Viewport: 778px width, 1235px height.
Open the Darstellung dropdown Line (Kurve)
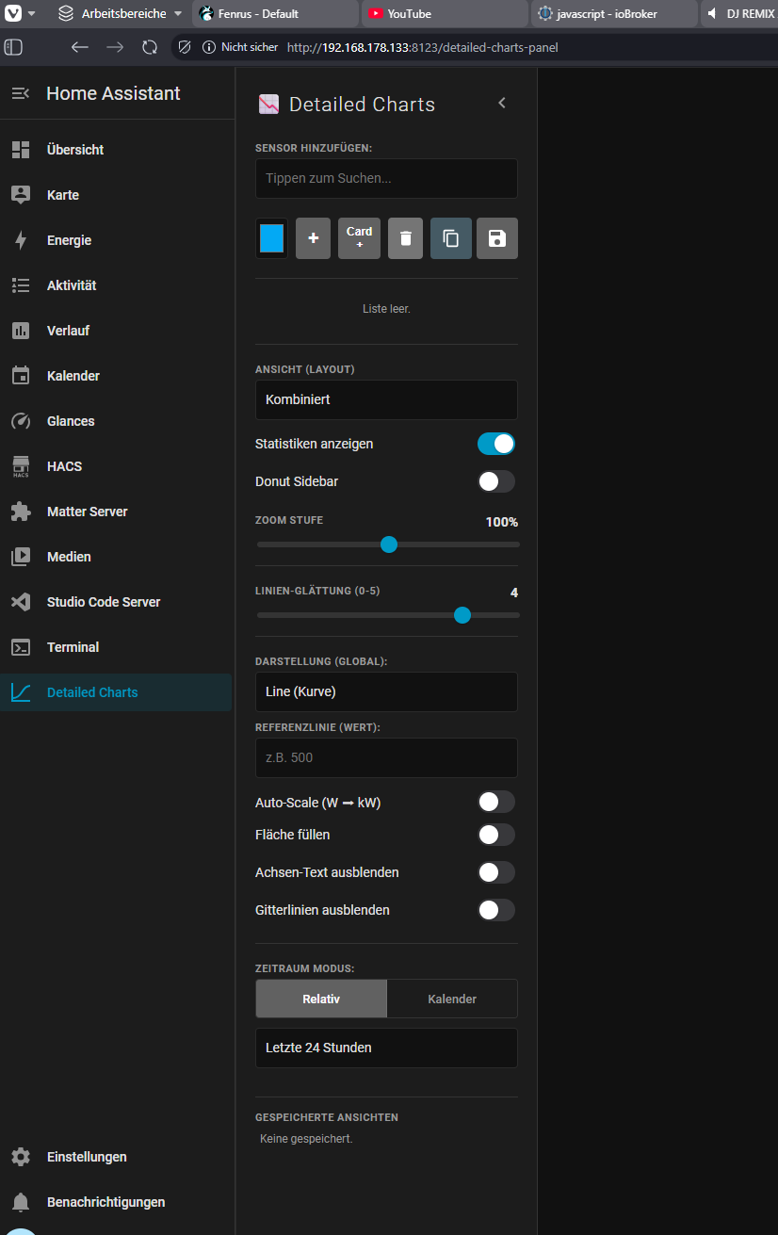click(x=386, y=691)
